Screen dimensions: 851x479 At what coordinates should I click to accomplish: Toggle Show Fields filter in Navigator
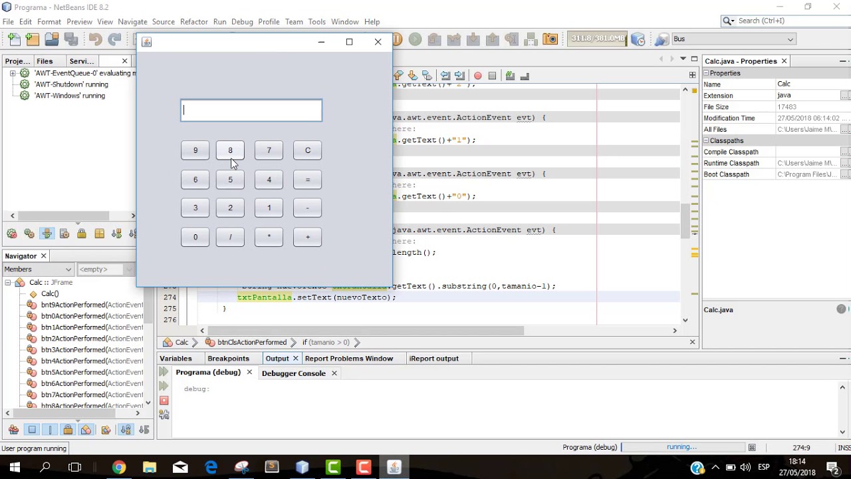(32, 430)
